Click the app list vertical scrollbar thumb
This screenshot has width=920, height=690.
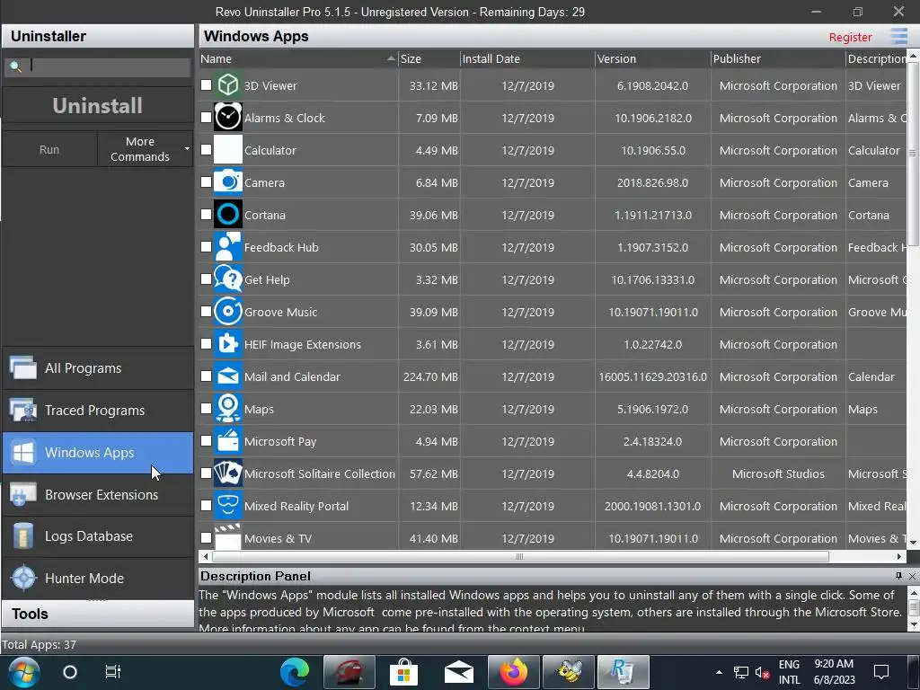(x=913, y=153)
